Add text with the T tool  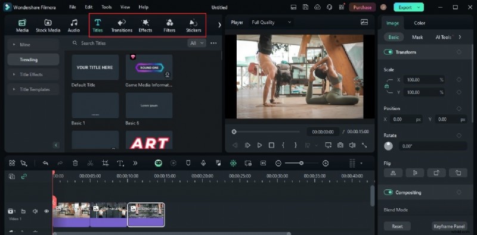(120, 164)
